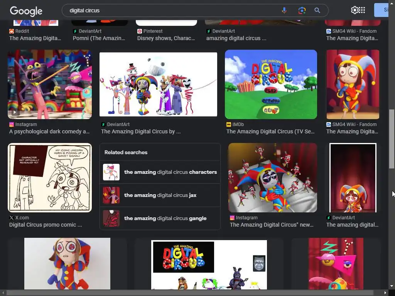Click the Reddit source icon
Screen dimensions: 395x296
pos(12,31)
